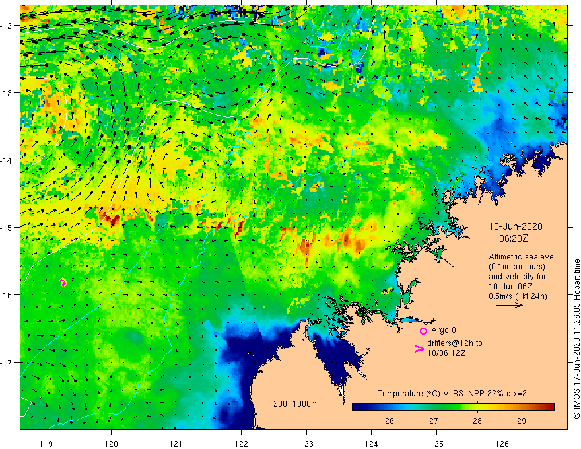Click latitude axis label -16
The width and height of the screenshot is (581, 449).
point(7,295)
